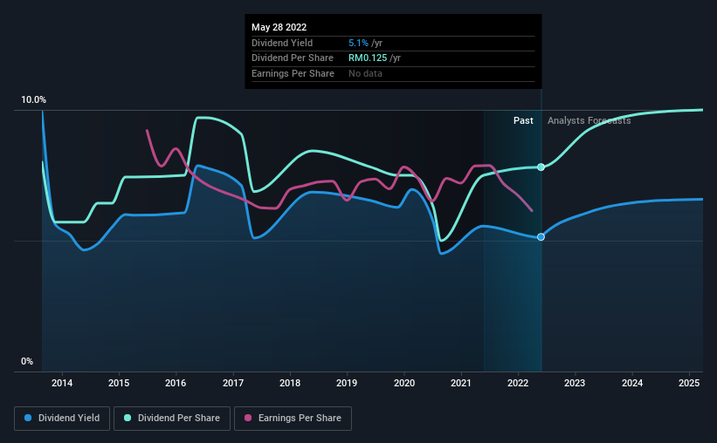Viewport: 717px width, 443px height.
Task: Click the Analysts Forecasts label
Action: pyautogui.click(x=589, y=120)
